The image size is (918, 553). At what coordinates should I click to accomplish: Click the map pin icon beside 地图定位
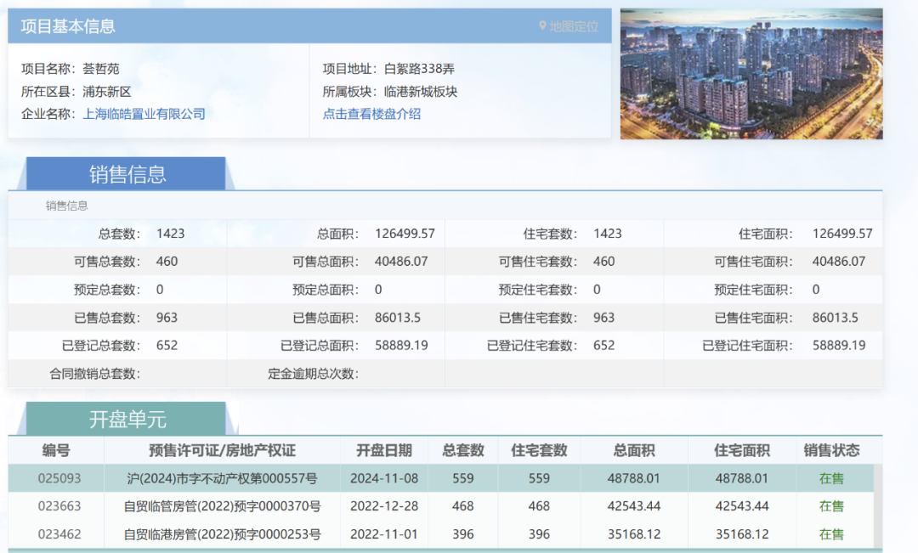pyautogui.click(x=542, y=26)
